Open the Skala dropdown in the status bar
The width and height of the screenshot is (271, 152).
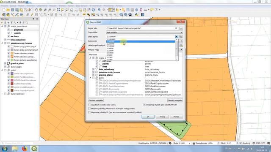(x=189, y=143)
